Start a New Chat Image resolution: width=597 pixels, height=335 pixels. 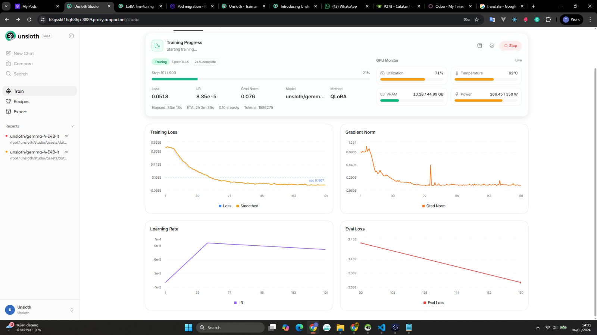pyautogui.click(x=40, y=54)
